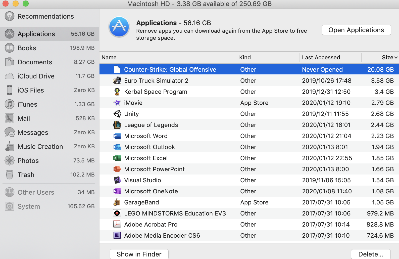
Task: Click the Adobe Media Encoder CS6 icon
Action: pyautogui.click(x=117, y=235)
